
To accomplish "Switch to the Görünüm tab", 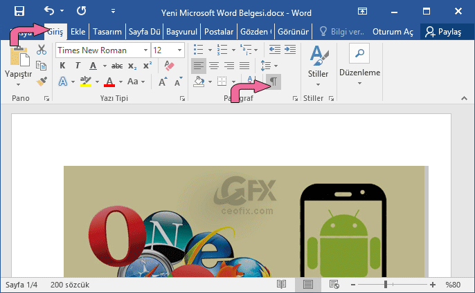I will tap(293, 32).
